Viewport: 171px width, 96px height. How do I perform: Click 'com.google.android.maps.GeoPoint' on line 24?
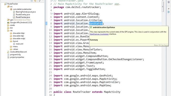tap(88, 76)
